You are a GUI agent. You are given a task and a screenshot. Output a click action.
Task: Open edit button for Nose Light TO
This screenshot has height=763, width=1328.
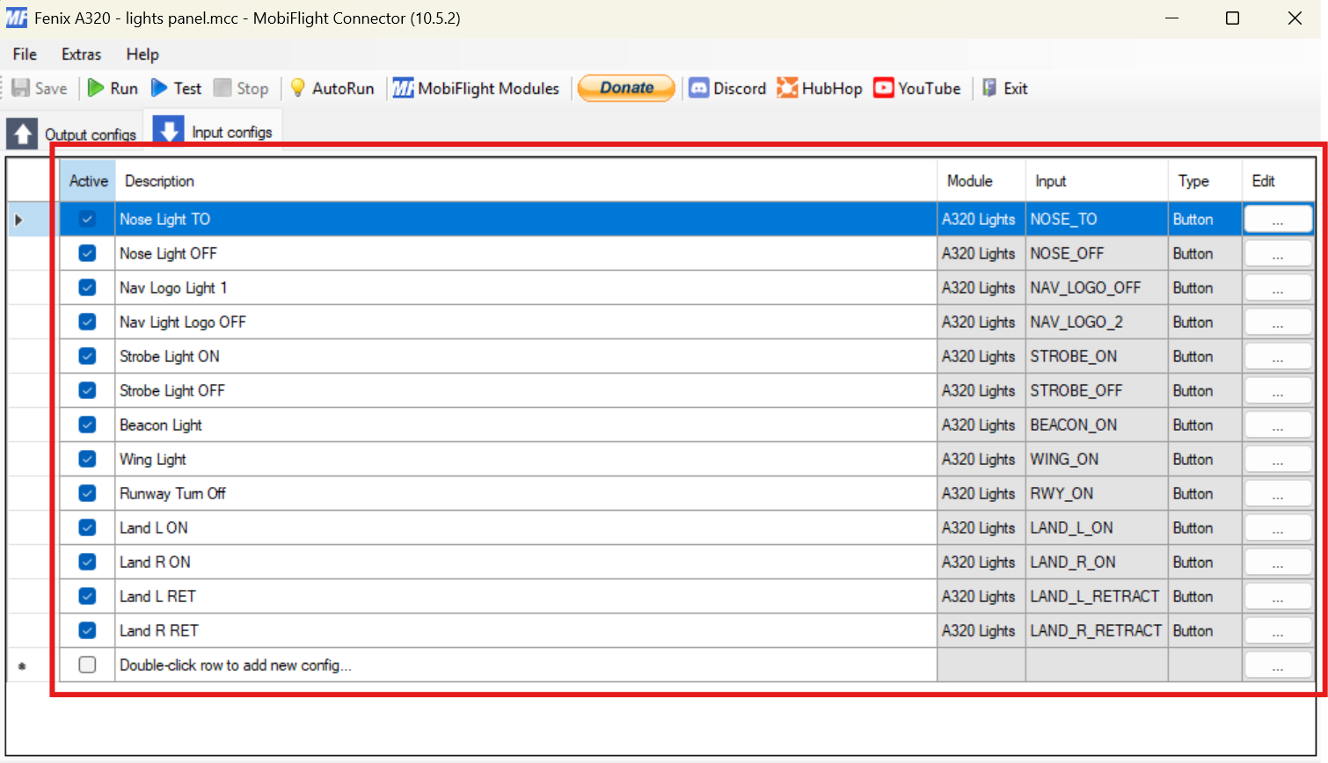coord(1278,219)
